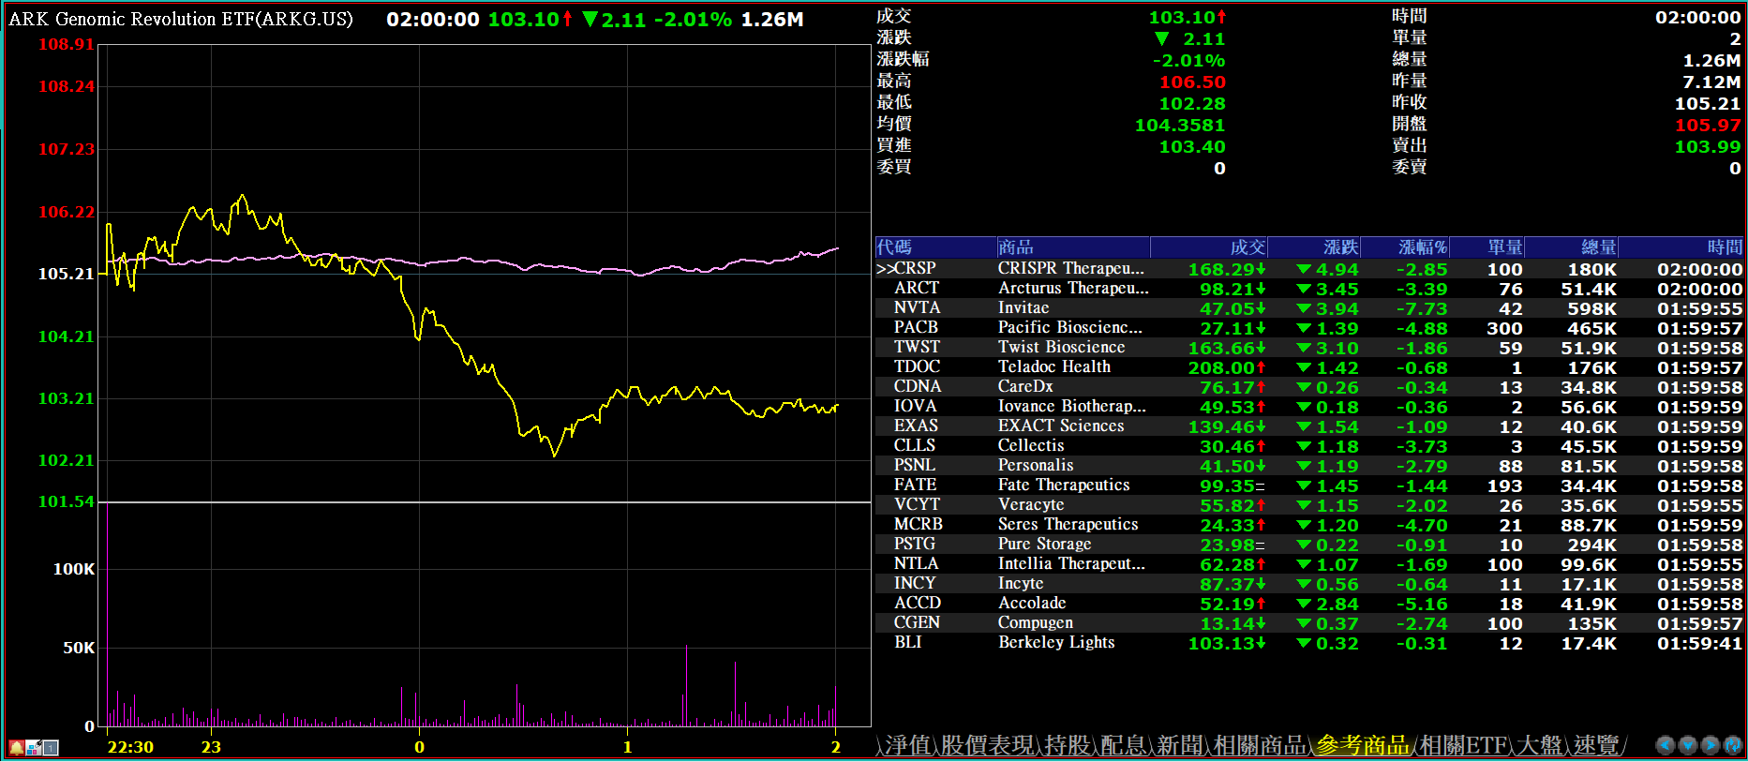Click the 代碼 column header
Viewport: 1748px width, 762px height.
tap(894, 247)
